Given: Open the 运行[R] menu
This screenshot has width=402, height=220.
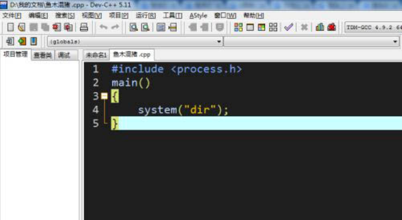Looking at the screenshot, I should point(146,16).
